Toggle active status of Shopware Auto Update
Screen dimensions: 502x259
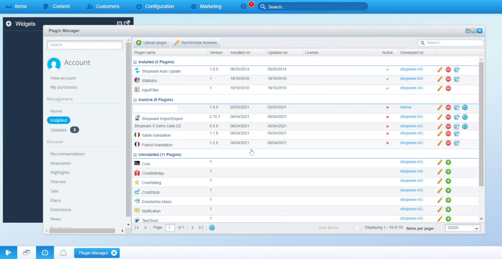click(387, 70)
